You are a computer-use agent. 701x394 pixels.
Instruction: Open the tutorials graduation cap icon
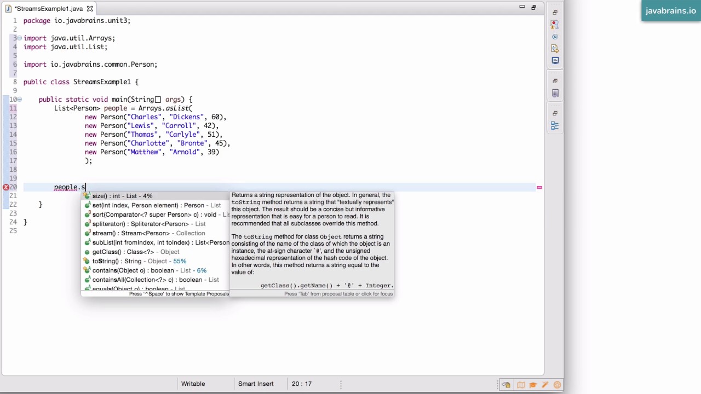pyautogui.click(x=533, y=385)
